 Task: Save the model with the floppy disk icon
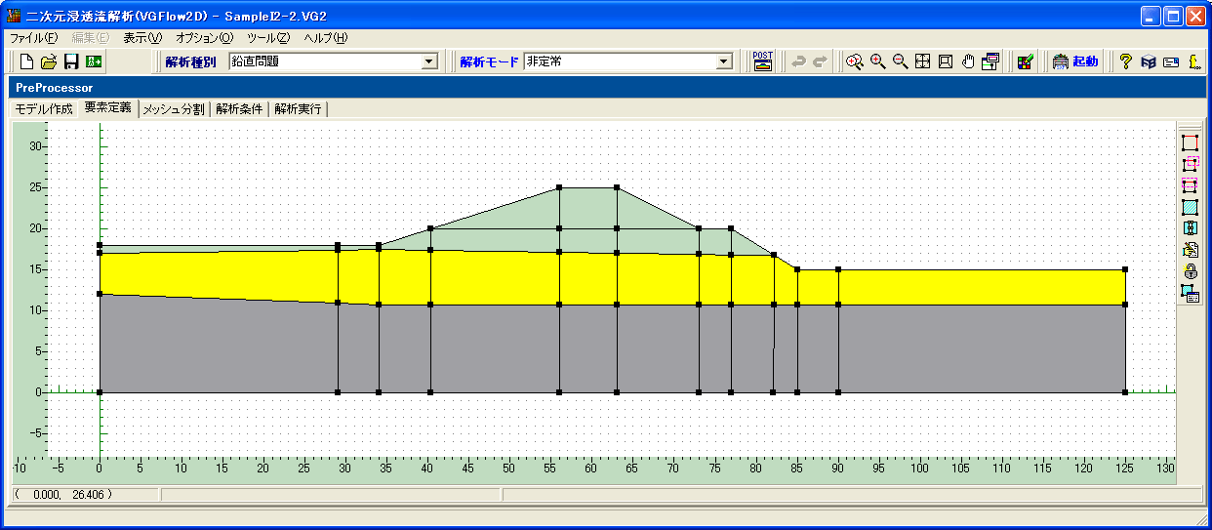click(71, 61)
